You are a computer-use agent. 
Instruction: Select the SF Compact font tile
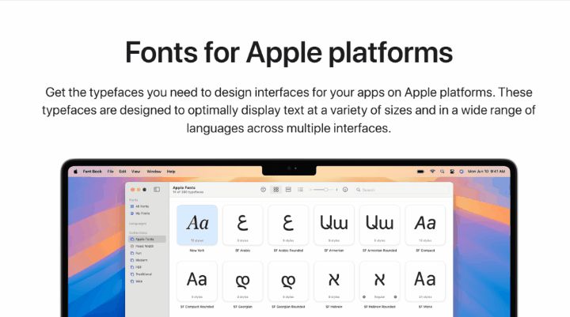click(425, 225)
